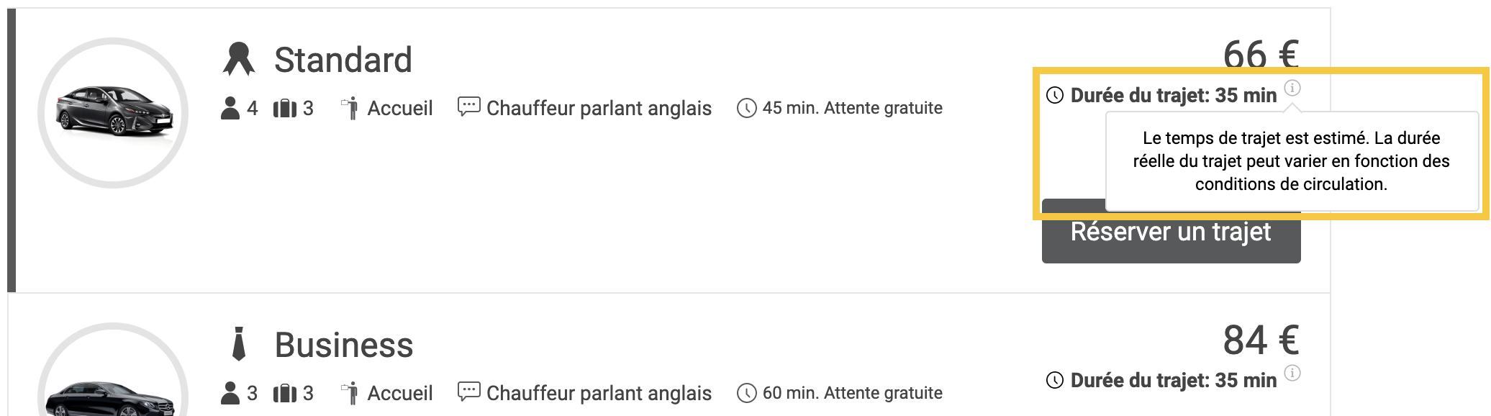Click the luggage icon in the Business row

click(285, 394)
